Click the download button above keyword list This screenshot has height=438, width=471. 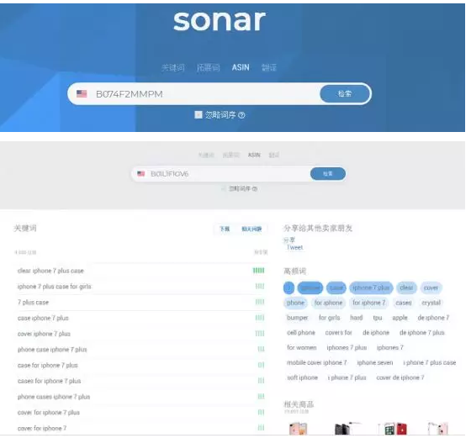point(225,229)
